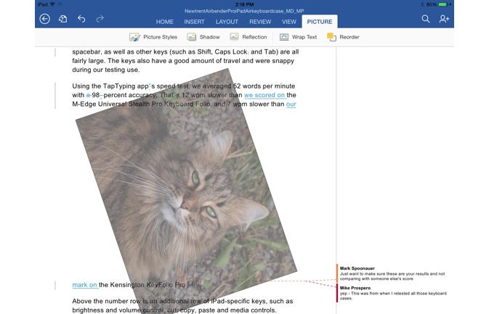
Task: Switch to the HOME tab
Action: [x=165, y=22]
